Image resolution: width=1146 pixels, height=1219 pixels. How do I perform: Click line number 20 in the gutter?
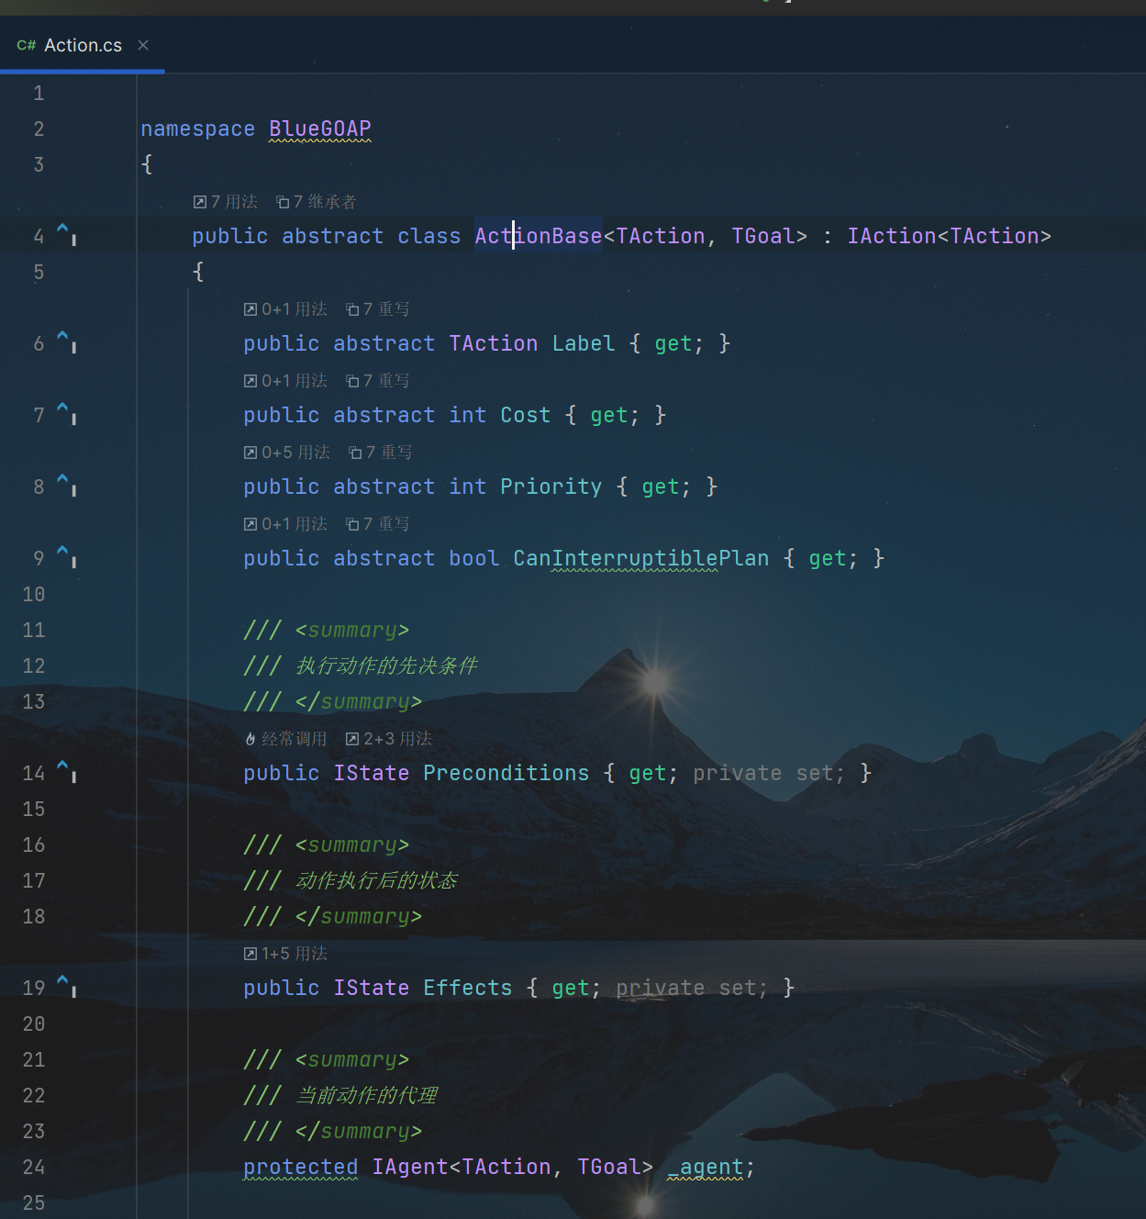click(x=34, y=1023)
